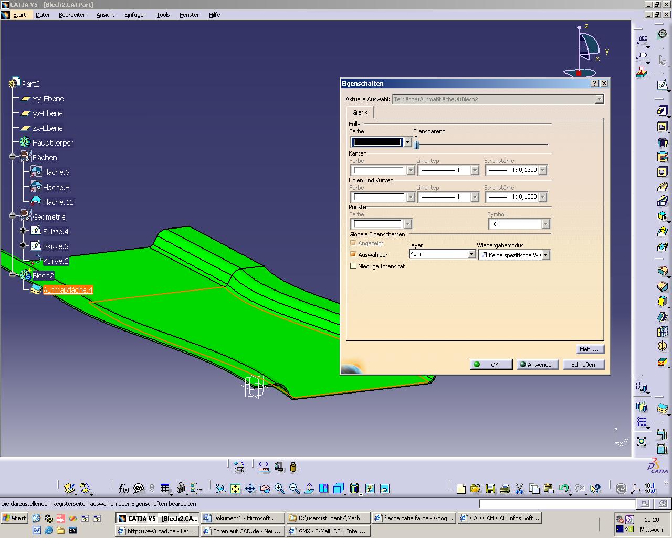This screenshot has width=672, height=538.
Task: Select Fläche.12 in the tree
Action: coord(58,202)
